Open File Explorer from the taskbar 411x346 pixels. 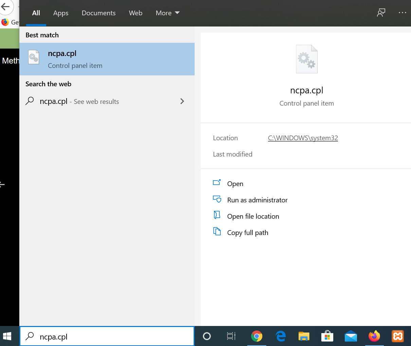point(304,336)
